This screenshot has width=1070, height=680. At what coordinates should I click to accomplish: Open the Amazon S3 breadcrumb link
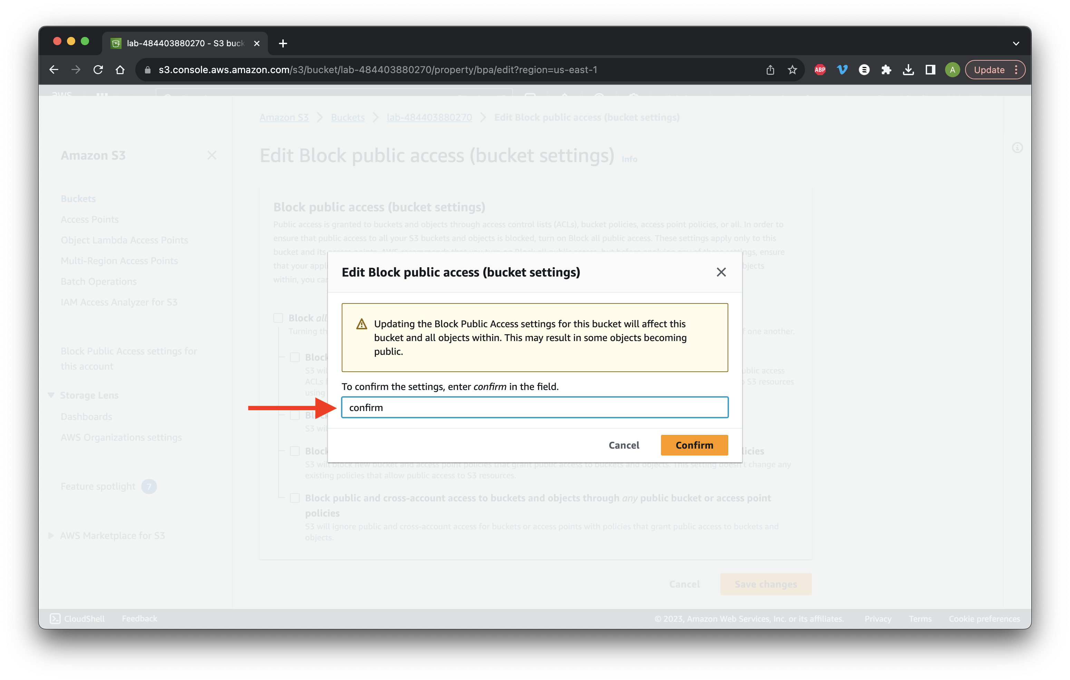click(284, 117)
